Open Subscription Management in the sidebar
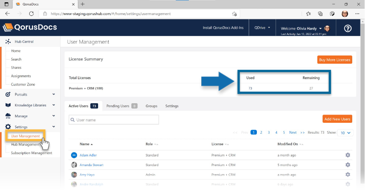This screenshot has height=191, width=365. [x=31, y=153]
